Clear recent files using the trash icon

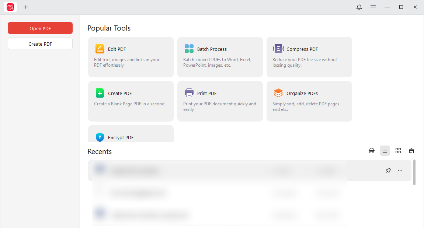pyautogui.click(x=411, y=151)
